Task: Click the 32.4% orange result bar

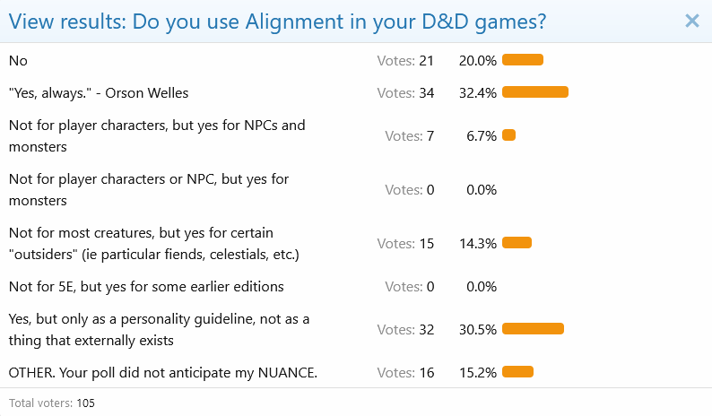Action: 535,92
